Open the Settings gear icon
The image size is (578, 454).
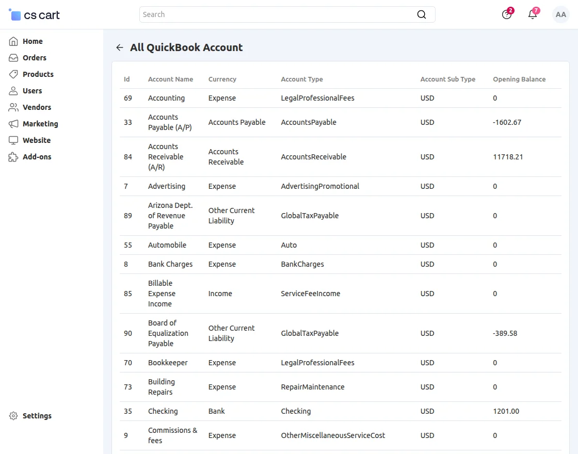point(13,416)
